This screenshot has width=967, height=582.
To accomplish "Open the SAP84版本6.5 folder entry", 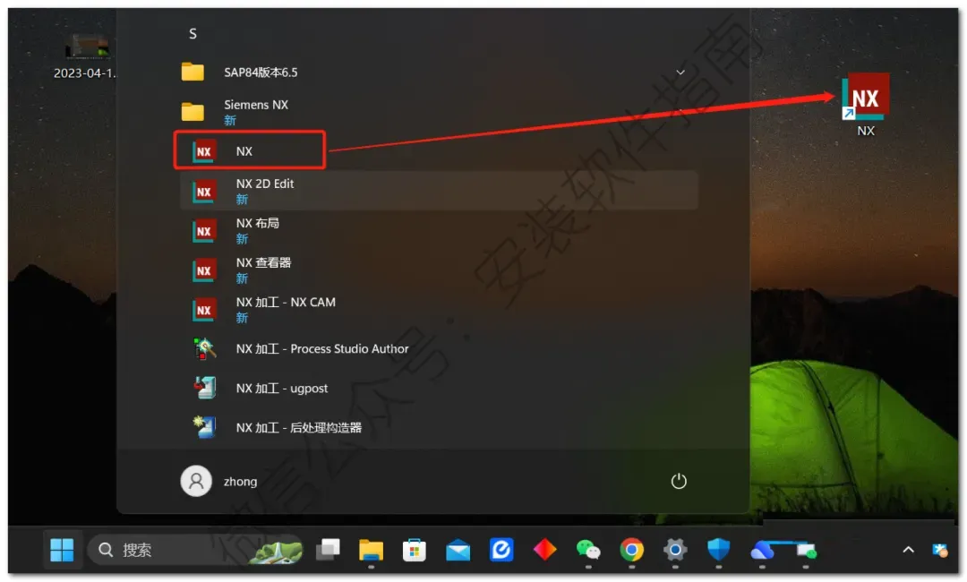I will click(439, 73).
